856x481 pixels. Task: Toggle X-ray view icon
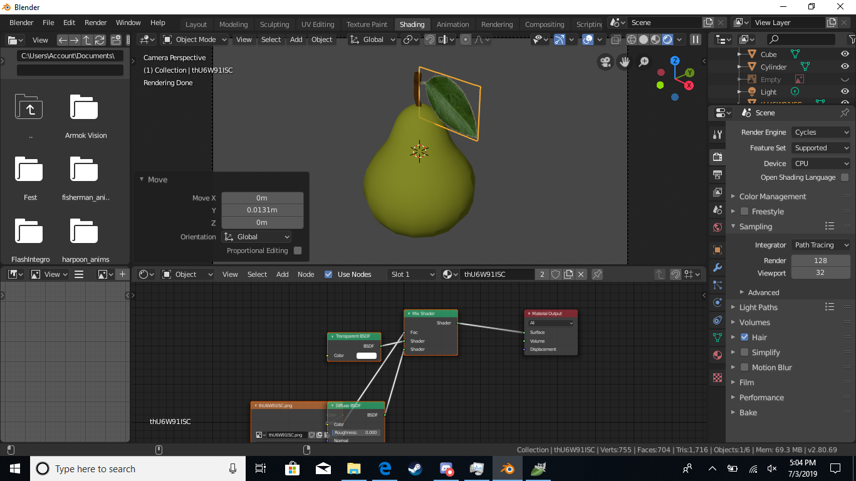pos(616,39)
